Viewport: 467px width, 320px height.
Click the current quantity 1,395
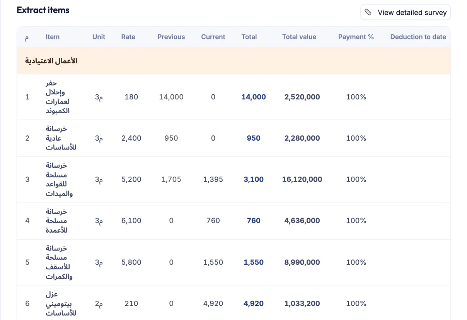pyautogui.click(x=213, y=179)
